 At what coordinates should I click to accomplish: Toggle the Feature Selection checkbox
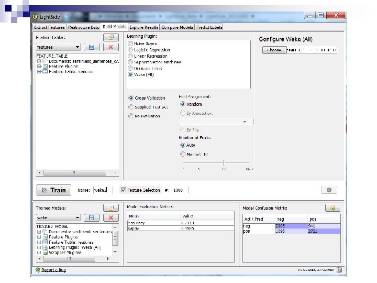123,190
